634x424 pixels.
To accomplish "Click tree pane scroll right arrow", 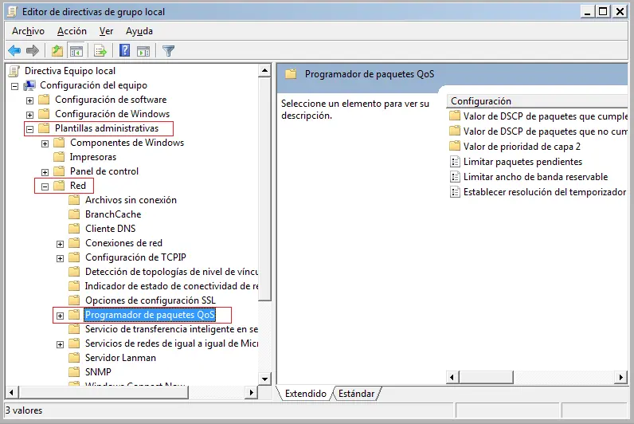I will [x=252, y=392].
